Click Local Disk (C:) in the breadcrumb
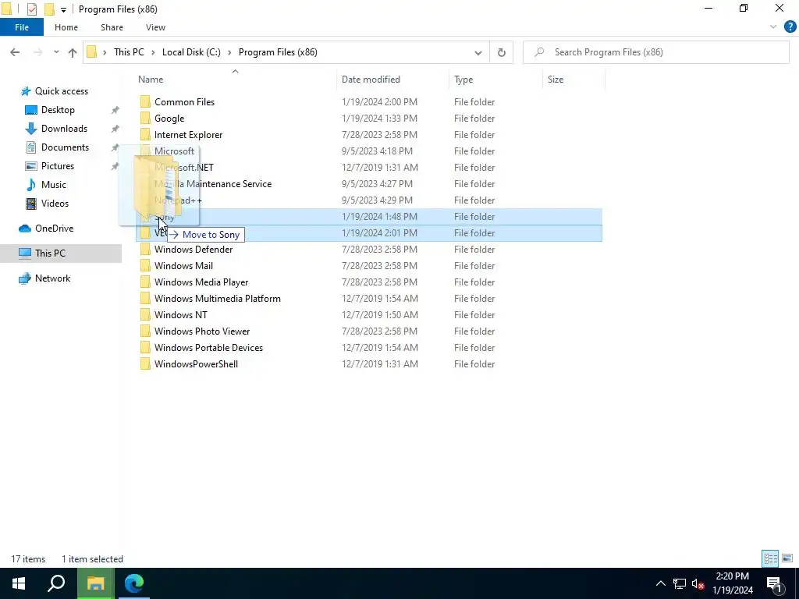Viewport: 799px width, 599px height. [x=191, y=52]
